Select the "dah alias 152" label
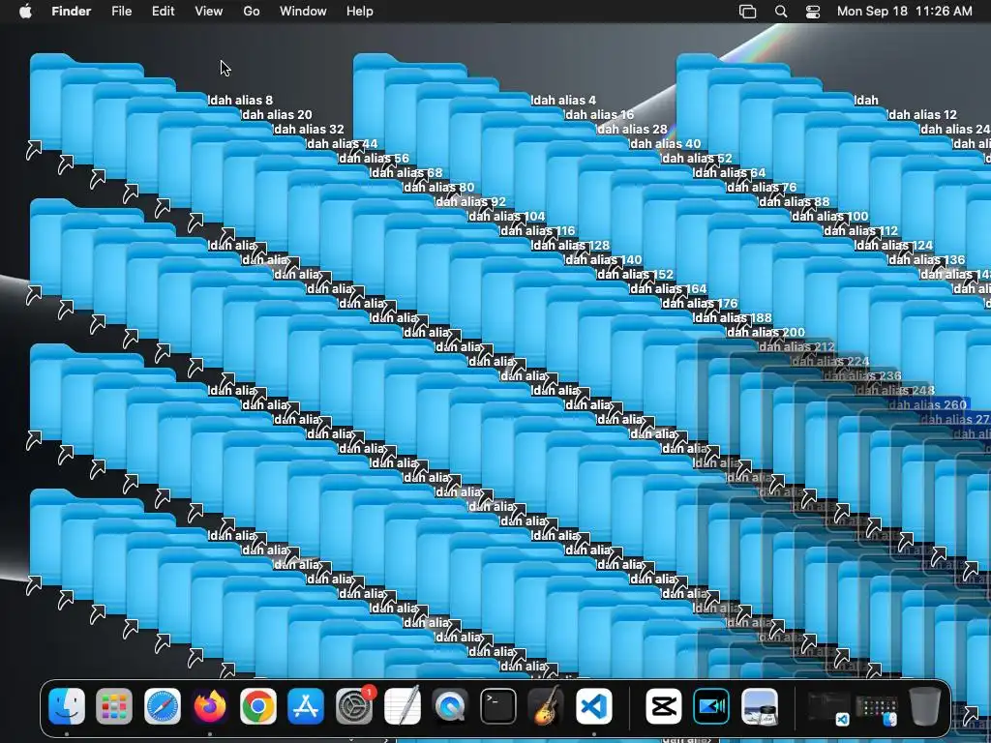 click(x=635, y=274)
